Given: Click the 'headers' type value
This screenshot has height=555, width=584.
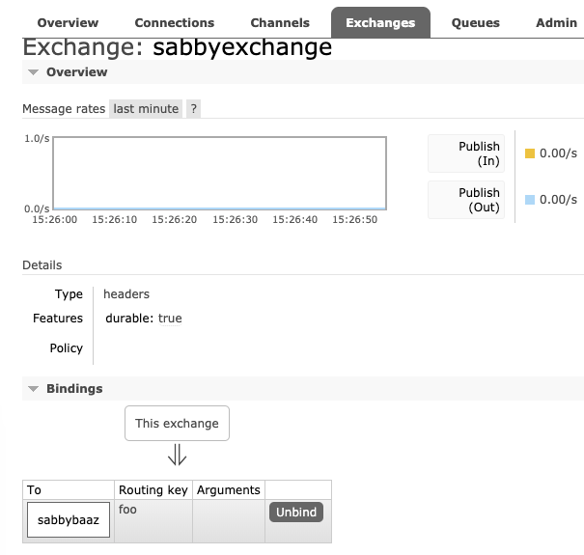Looking at the screenshot, I should 126,293.
